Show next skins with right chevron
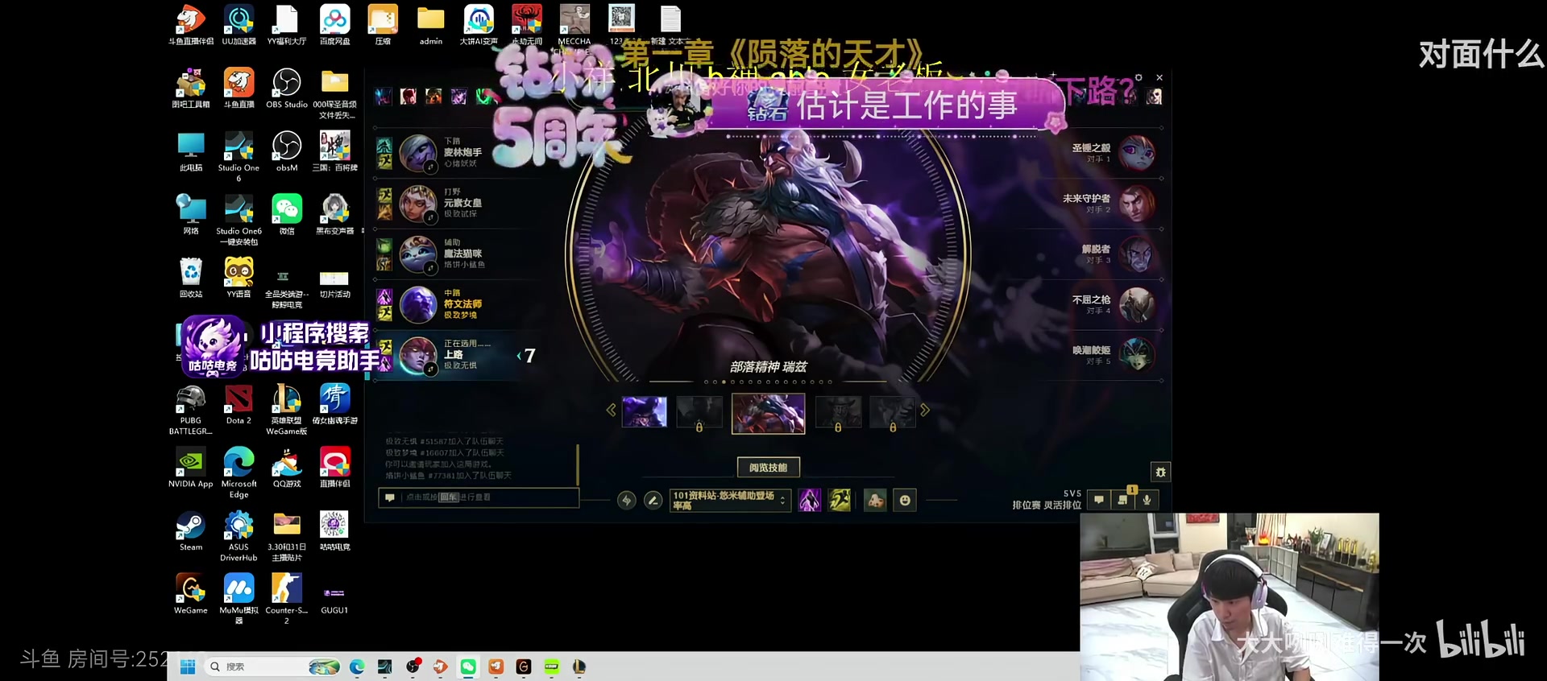The width and height of the screenshot is (1547, 681). (925, 411)
